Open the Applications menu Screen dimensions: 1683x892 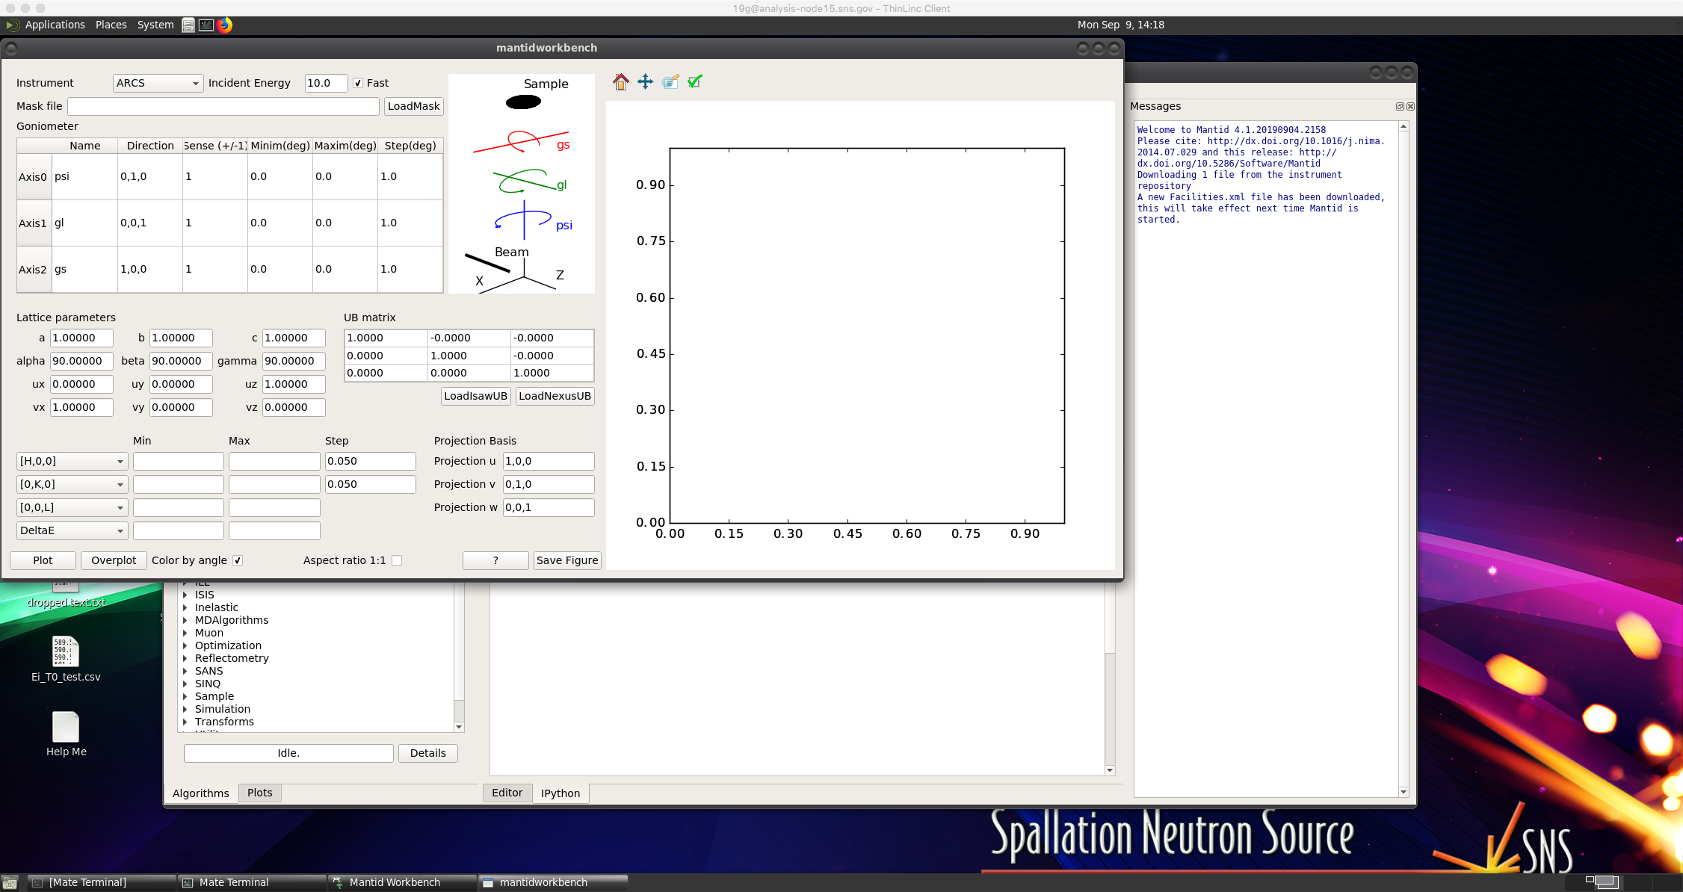(55, 25)
